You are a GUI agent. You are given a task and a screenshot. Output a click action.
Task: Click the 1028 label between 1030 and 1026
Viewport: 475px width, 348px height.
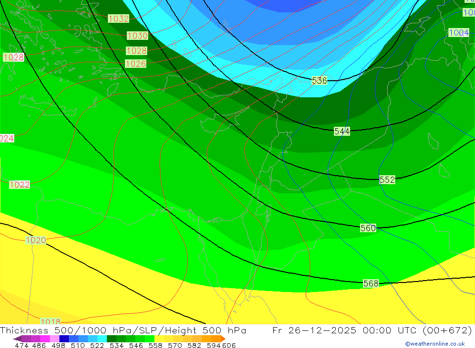[x=136, y=51]
